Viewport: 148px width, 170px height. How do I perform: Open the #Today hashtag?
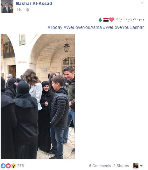[x=55, y=27]
